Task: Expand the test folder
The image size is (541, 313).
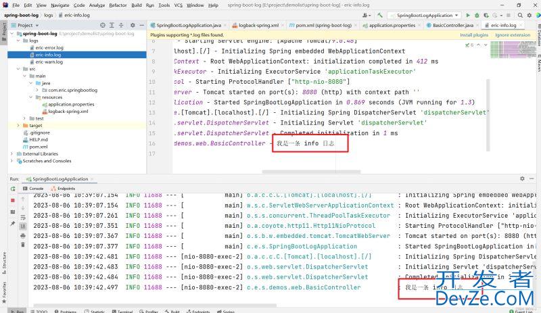Action: [x=24, y=118]
